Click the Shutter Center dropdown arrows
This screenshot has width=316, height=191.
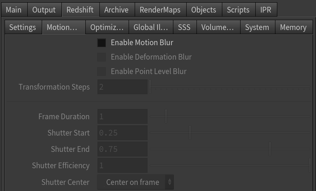point(170,182)
